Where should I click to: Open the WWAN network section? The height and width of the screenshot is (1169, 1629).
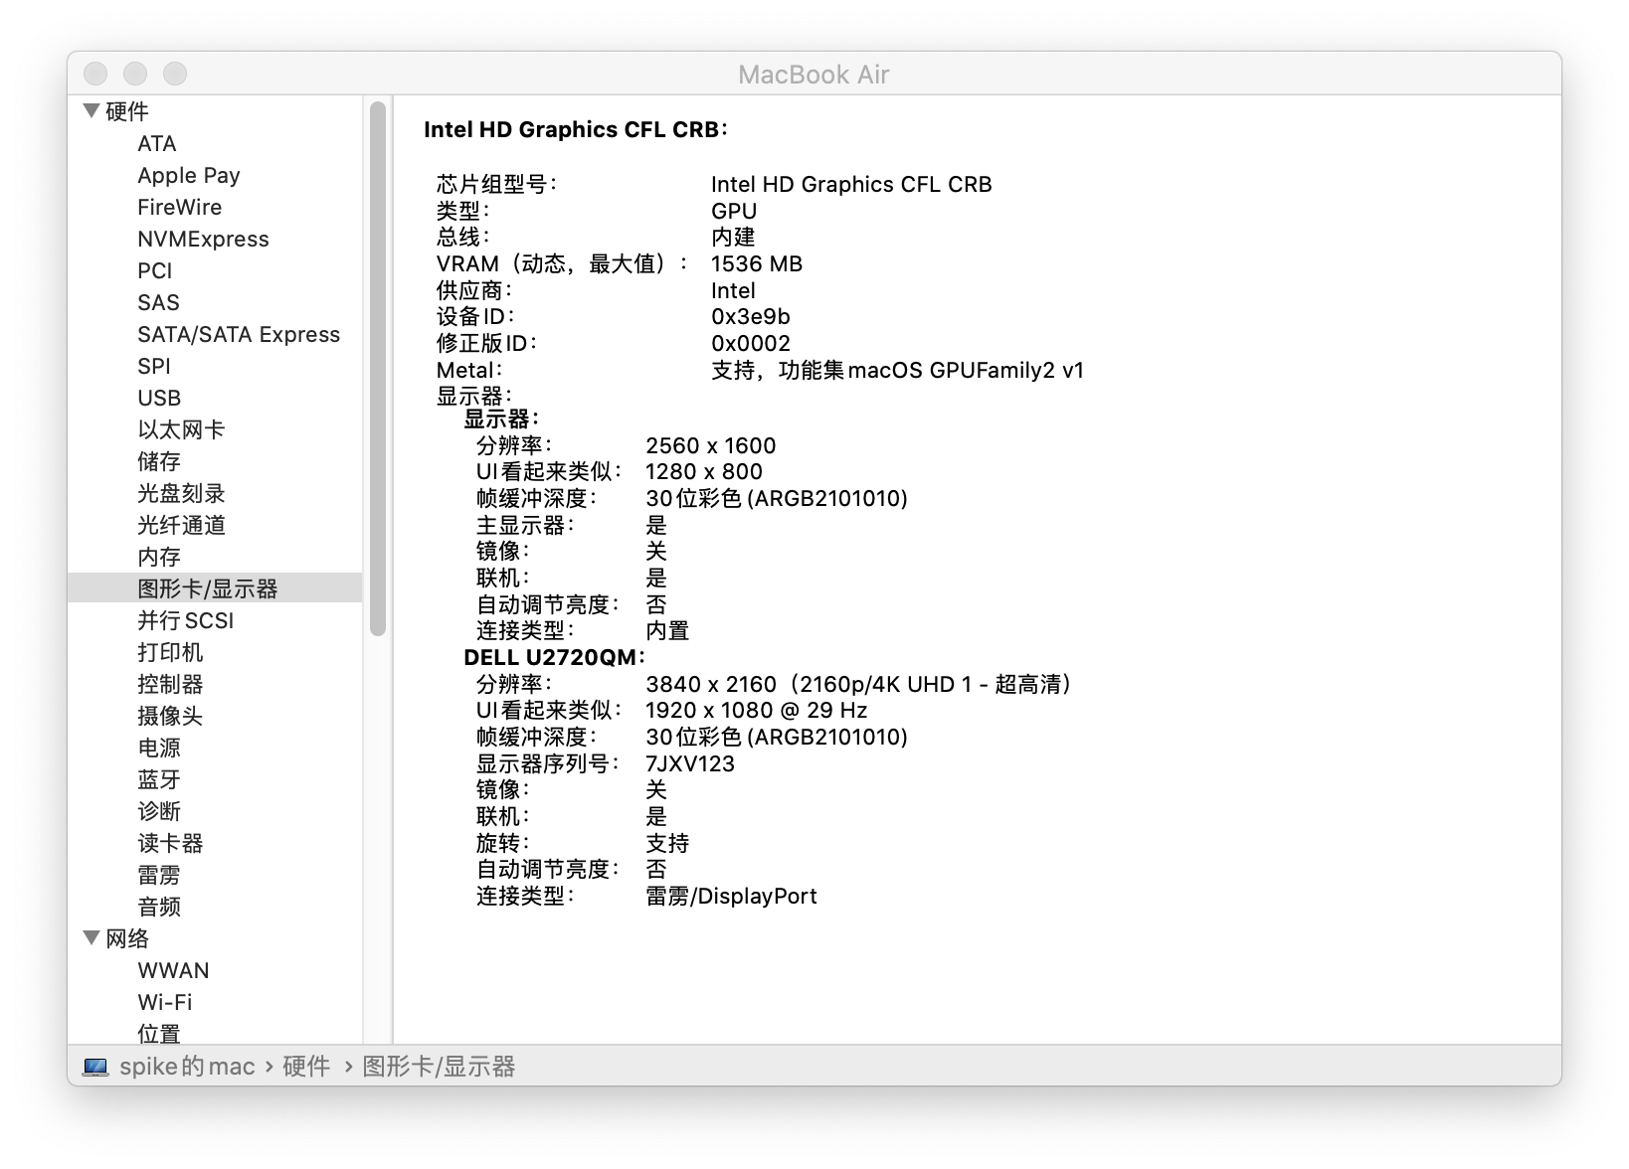coord(173,970)
